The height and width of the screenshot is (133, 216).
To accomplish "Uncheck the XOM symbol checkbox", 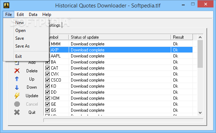I will click(x=48, y=98).
